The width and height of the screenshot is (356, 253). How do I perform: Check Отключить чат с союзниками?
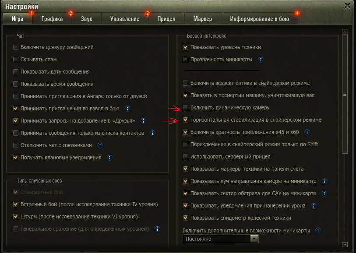16,145
